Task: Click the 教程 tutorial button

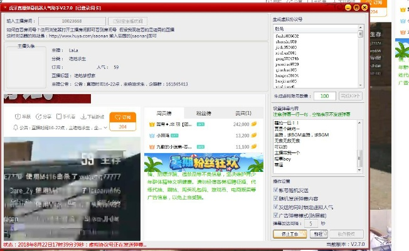Action: click(319, 234)
